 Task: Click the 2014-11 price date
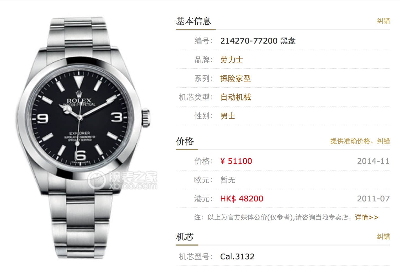point(373,161)
